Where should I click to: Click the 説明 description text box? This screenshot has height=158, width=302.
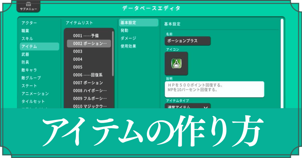pyautogui.click(x=214, y=89)
